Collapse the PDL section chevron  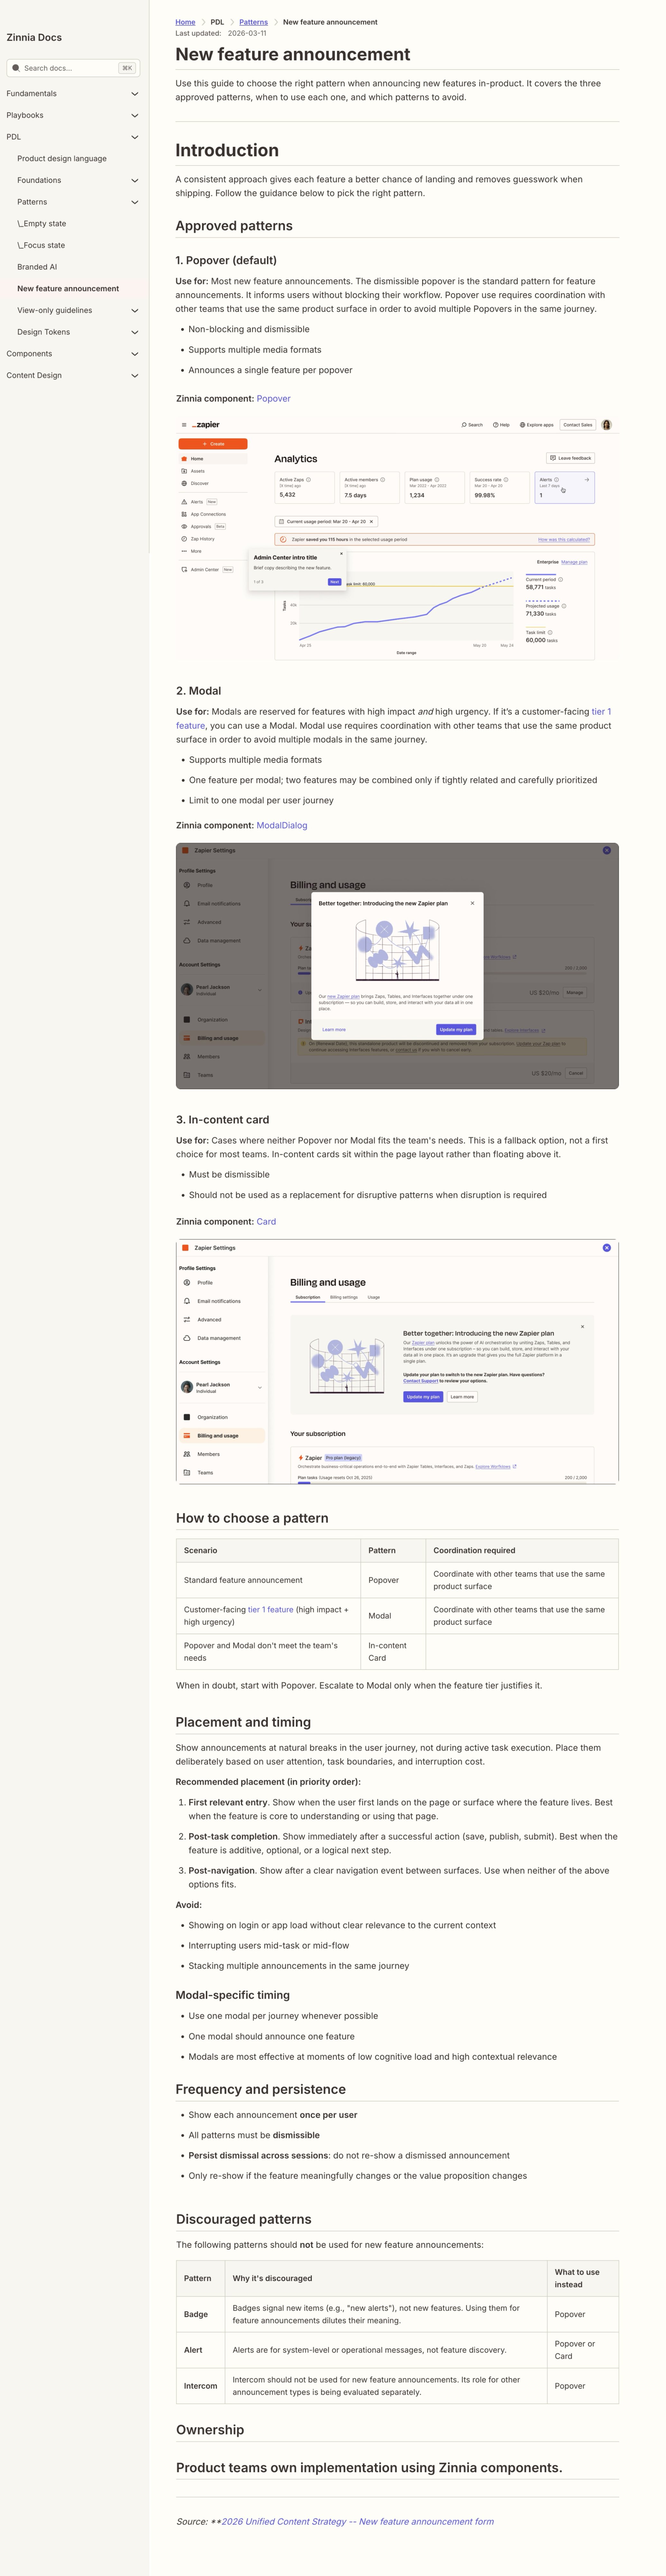point(135,137)
